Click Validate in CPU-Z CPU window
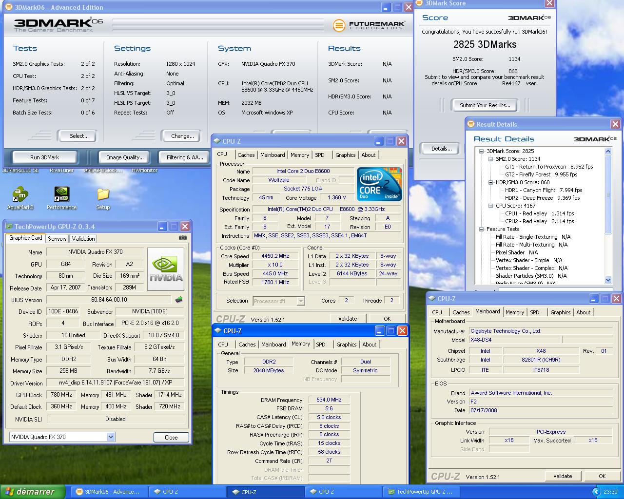This screenshot has width=624, height=499. tap(348, 319)
